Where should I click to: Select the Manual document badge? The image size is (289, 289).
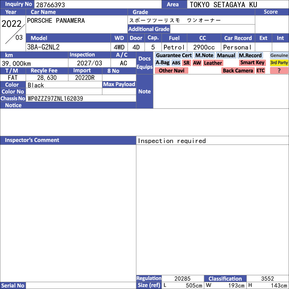226,55
